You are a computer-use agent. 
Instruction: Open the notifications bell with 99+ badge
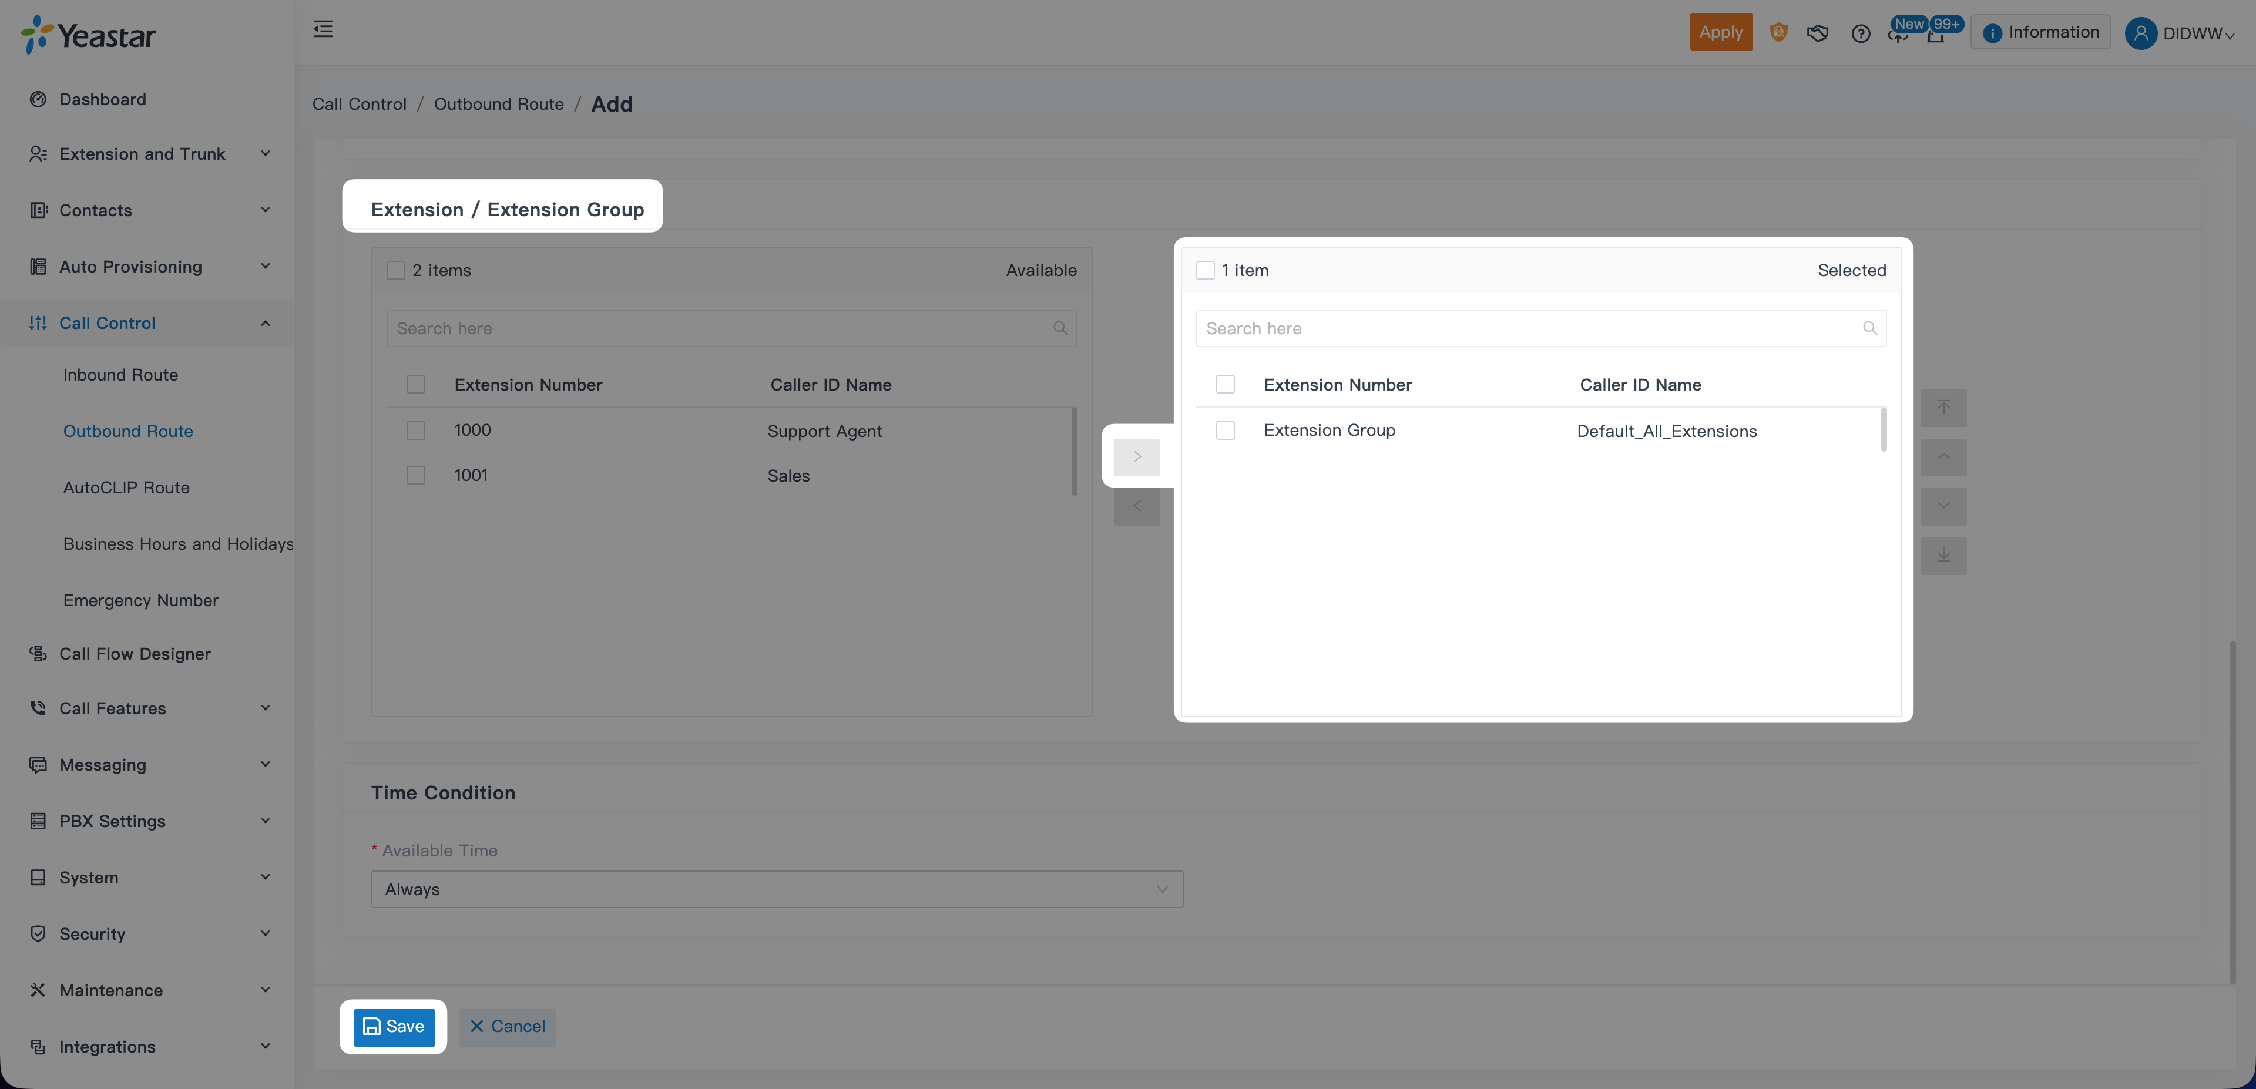[1936, 35]
